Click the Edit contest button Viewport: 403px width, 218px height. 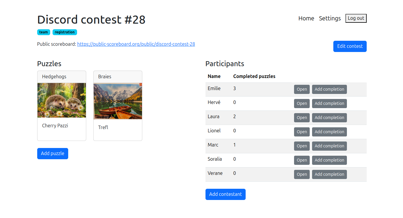click(x=350, y=46)
